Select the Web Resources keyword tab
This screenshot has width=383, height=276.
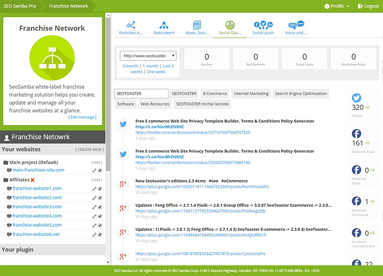[155, 104]
